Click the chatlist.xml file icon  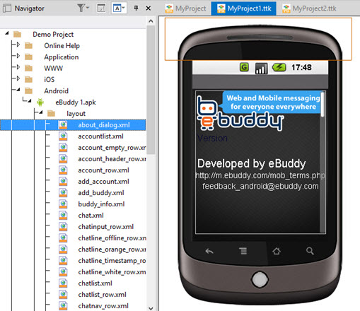pos(63,283)
